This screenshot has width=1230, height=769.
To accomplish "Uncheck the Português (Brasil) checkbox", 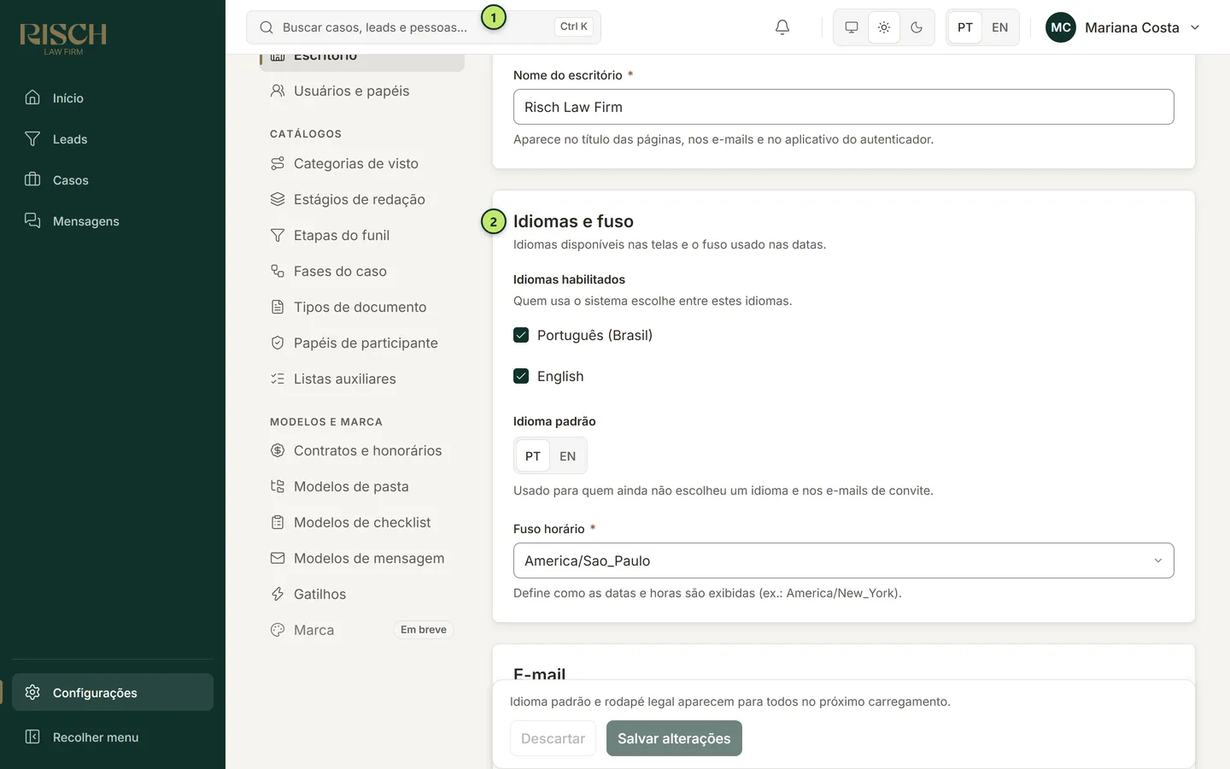I will click(x=521, y=335).
